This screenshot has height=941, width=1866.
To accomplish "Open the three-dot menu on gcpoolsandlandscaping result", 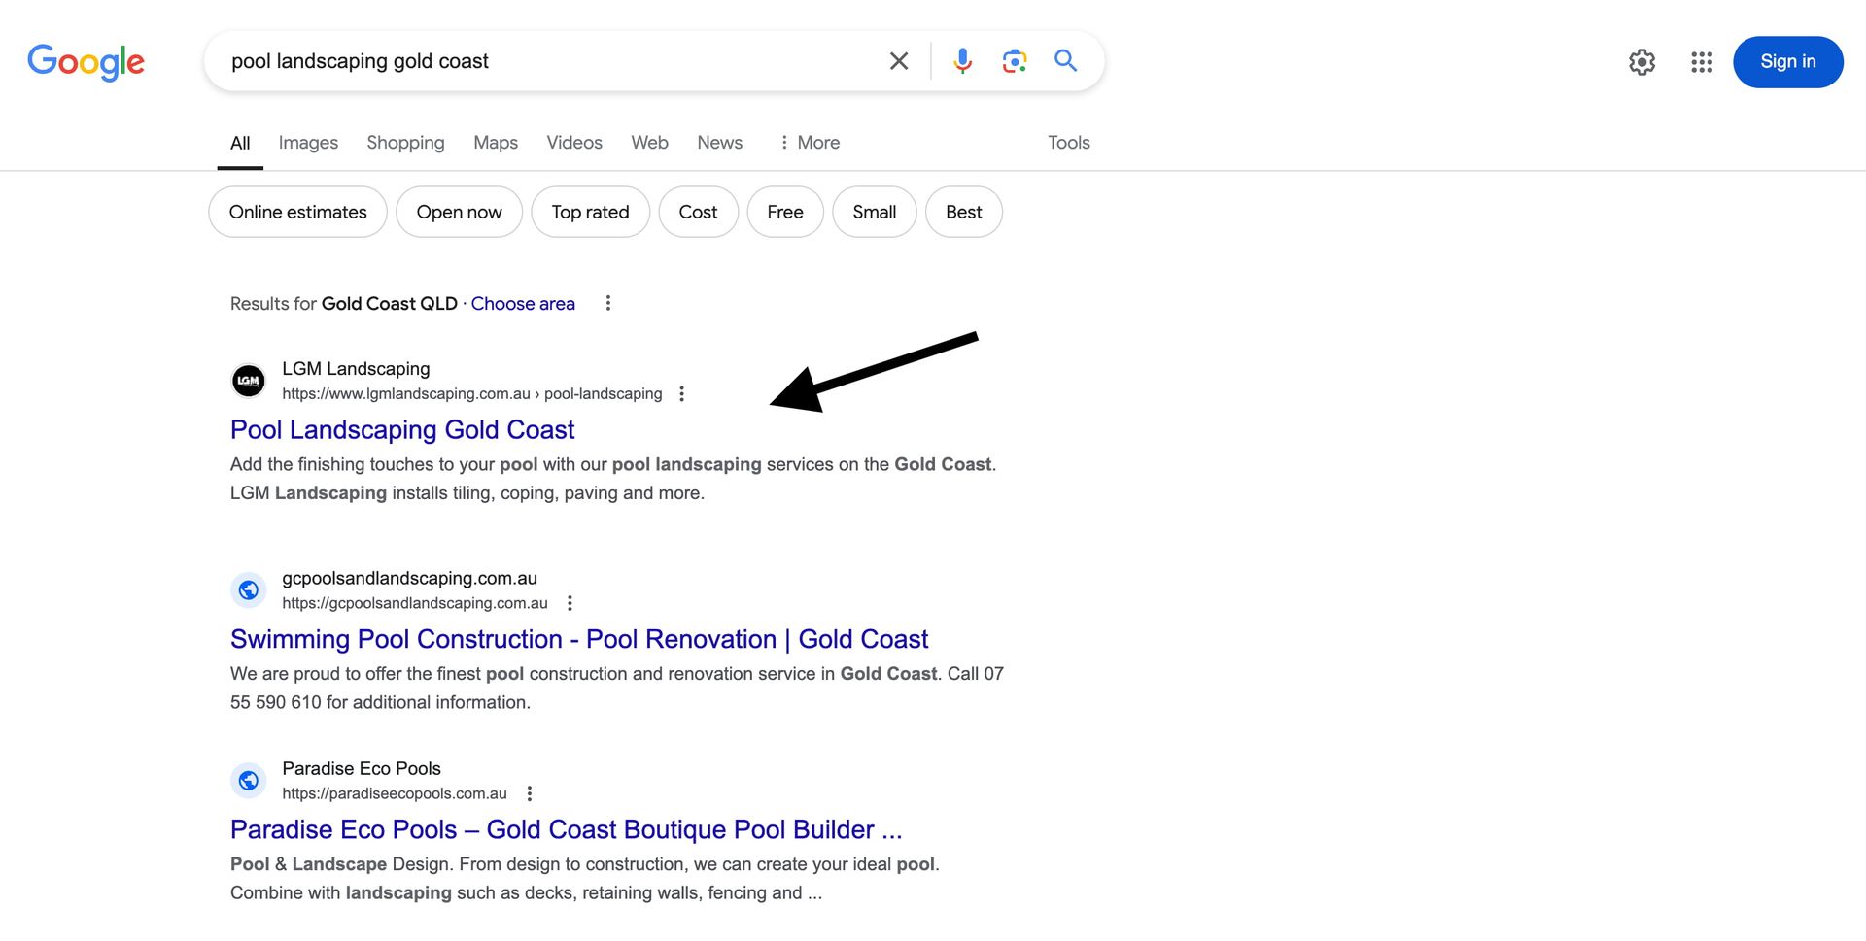I will [570, 602].
